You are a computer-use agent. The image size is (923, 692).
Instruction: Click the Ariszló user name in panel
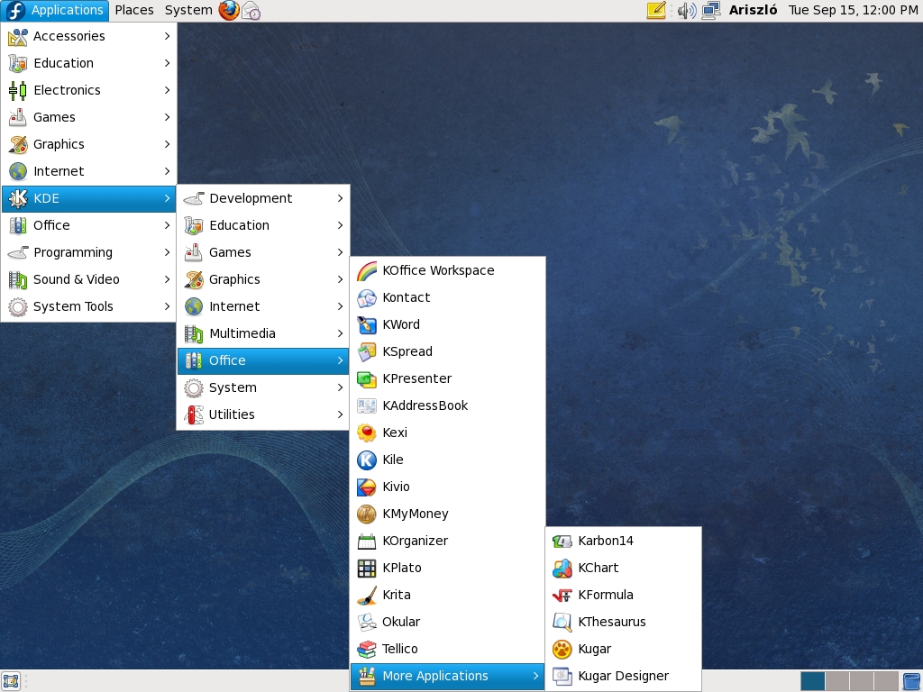[753, 10]
